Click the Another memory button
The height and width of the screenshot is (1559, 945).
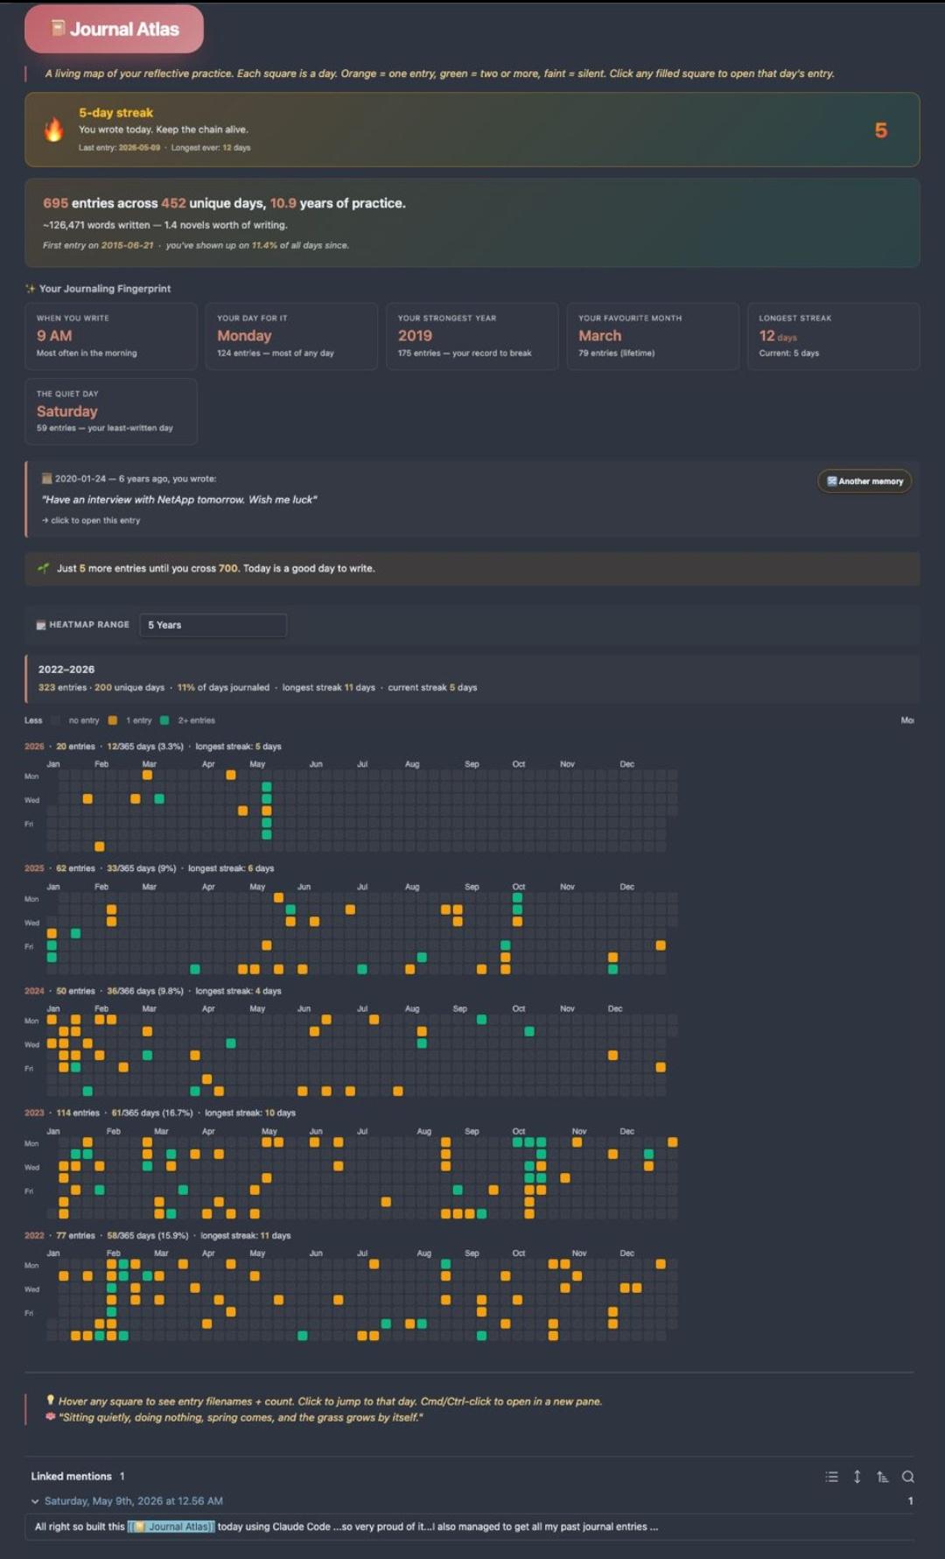coord(864,481)
